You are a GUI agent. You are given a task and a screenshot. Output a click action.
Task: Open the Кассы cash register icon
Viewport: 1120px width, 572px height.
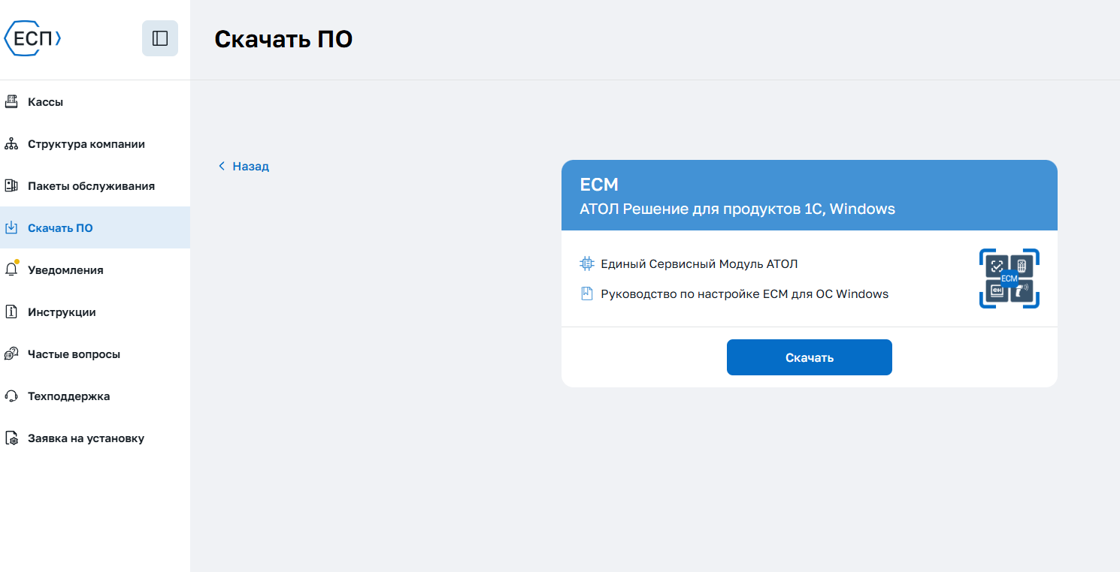(11, 101)
